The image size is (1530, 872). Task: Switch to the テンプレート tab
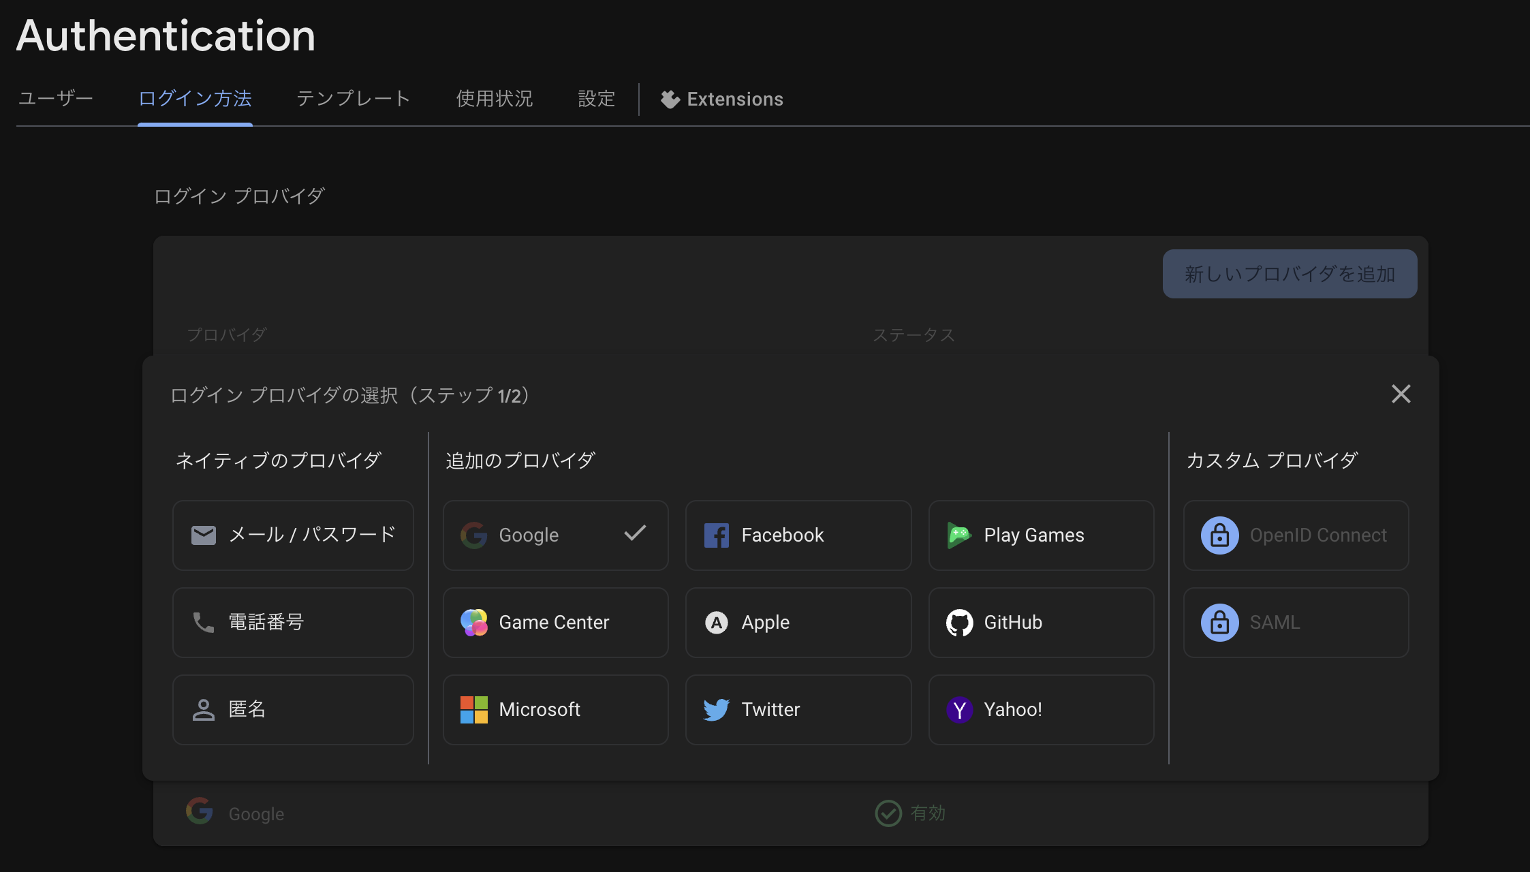[x=353, y=99]
